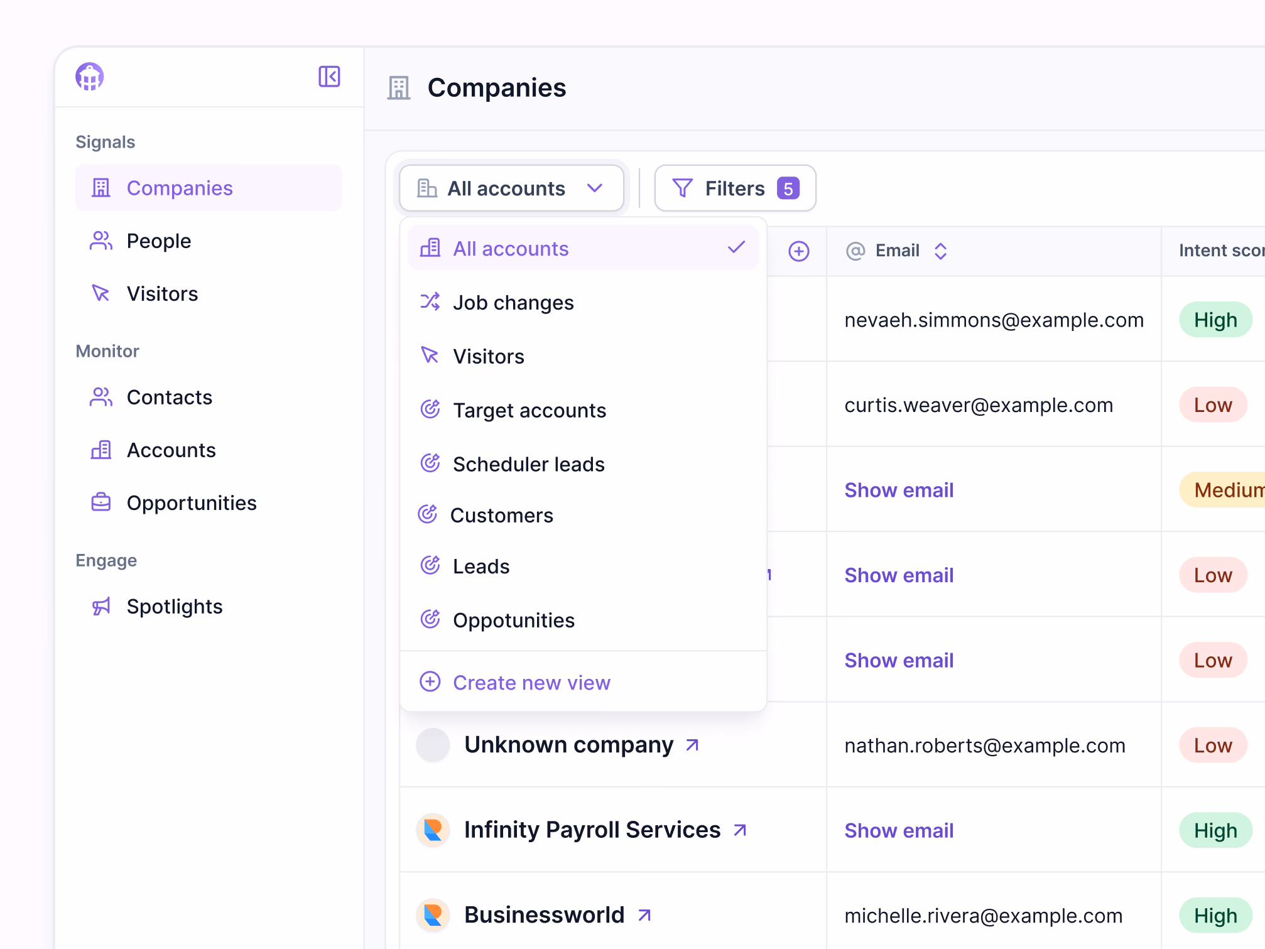
Task: Click Low intent badge for curtis.weaver
Action: click(1213, 405)
